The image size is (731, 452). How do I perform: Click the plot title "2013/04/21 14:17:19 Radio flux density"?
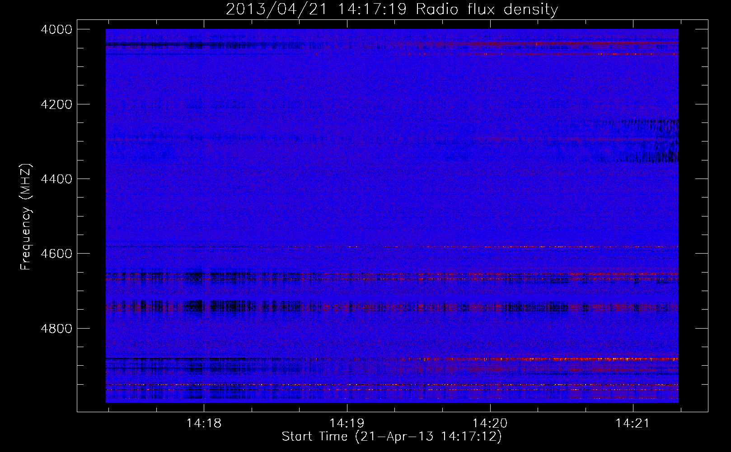pos(392,9)
